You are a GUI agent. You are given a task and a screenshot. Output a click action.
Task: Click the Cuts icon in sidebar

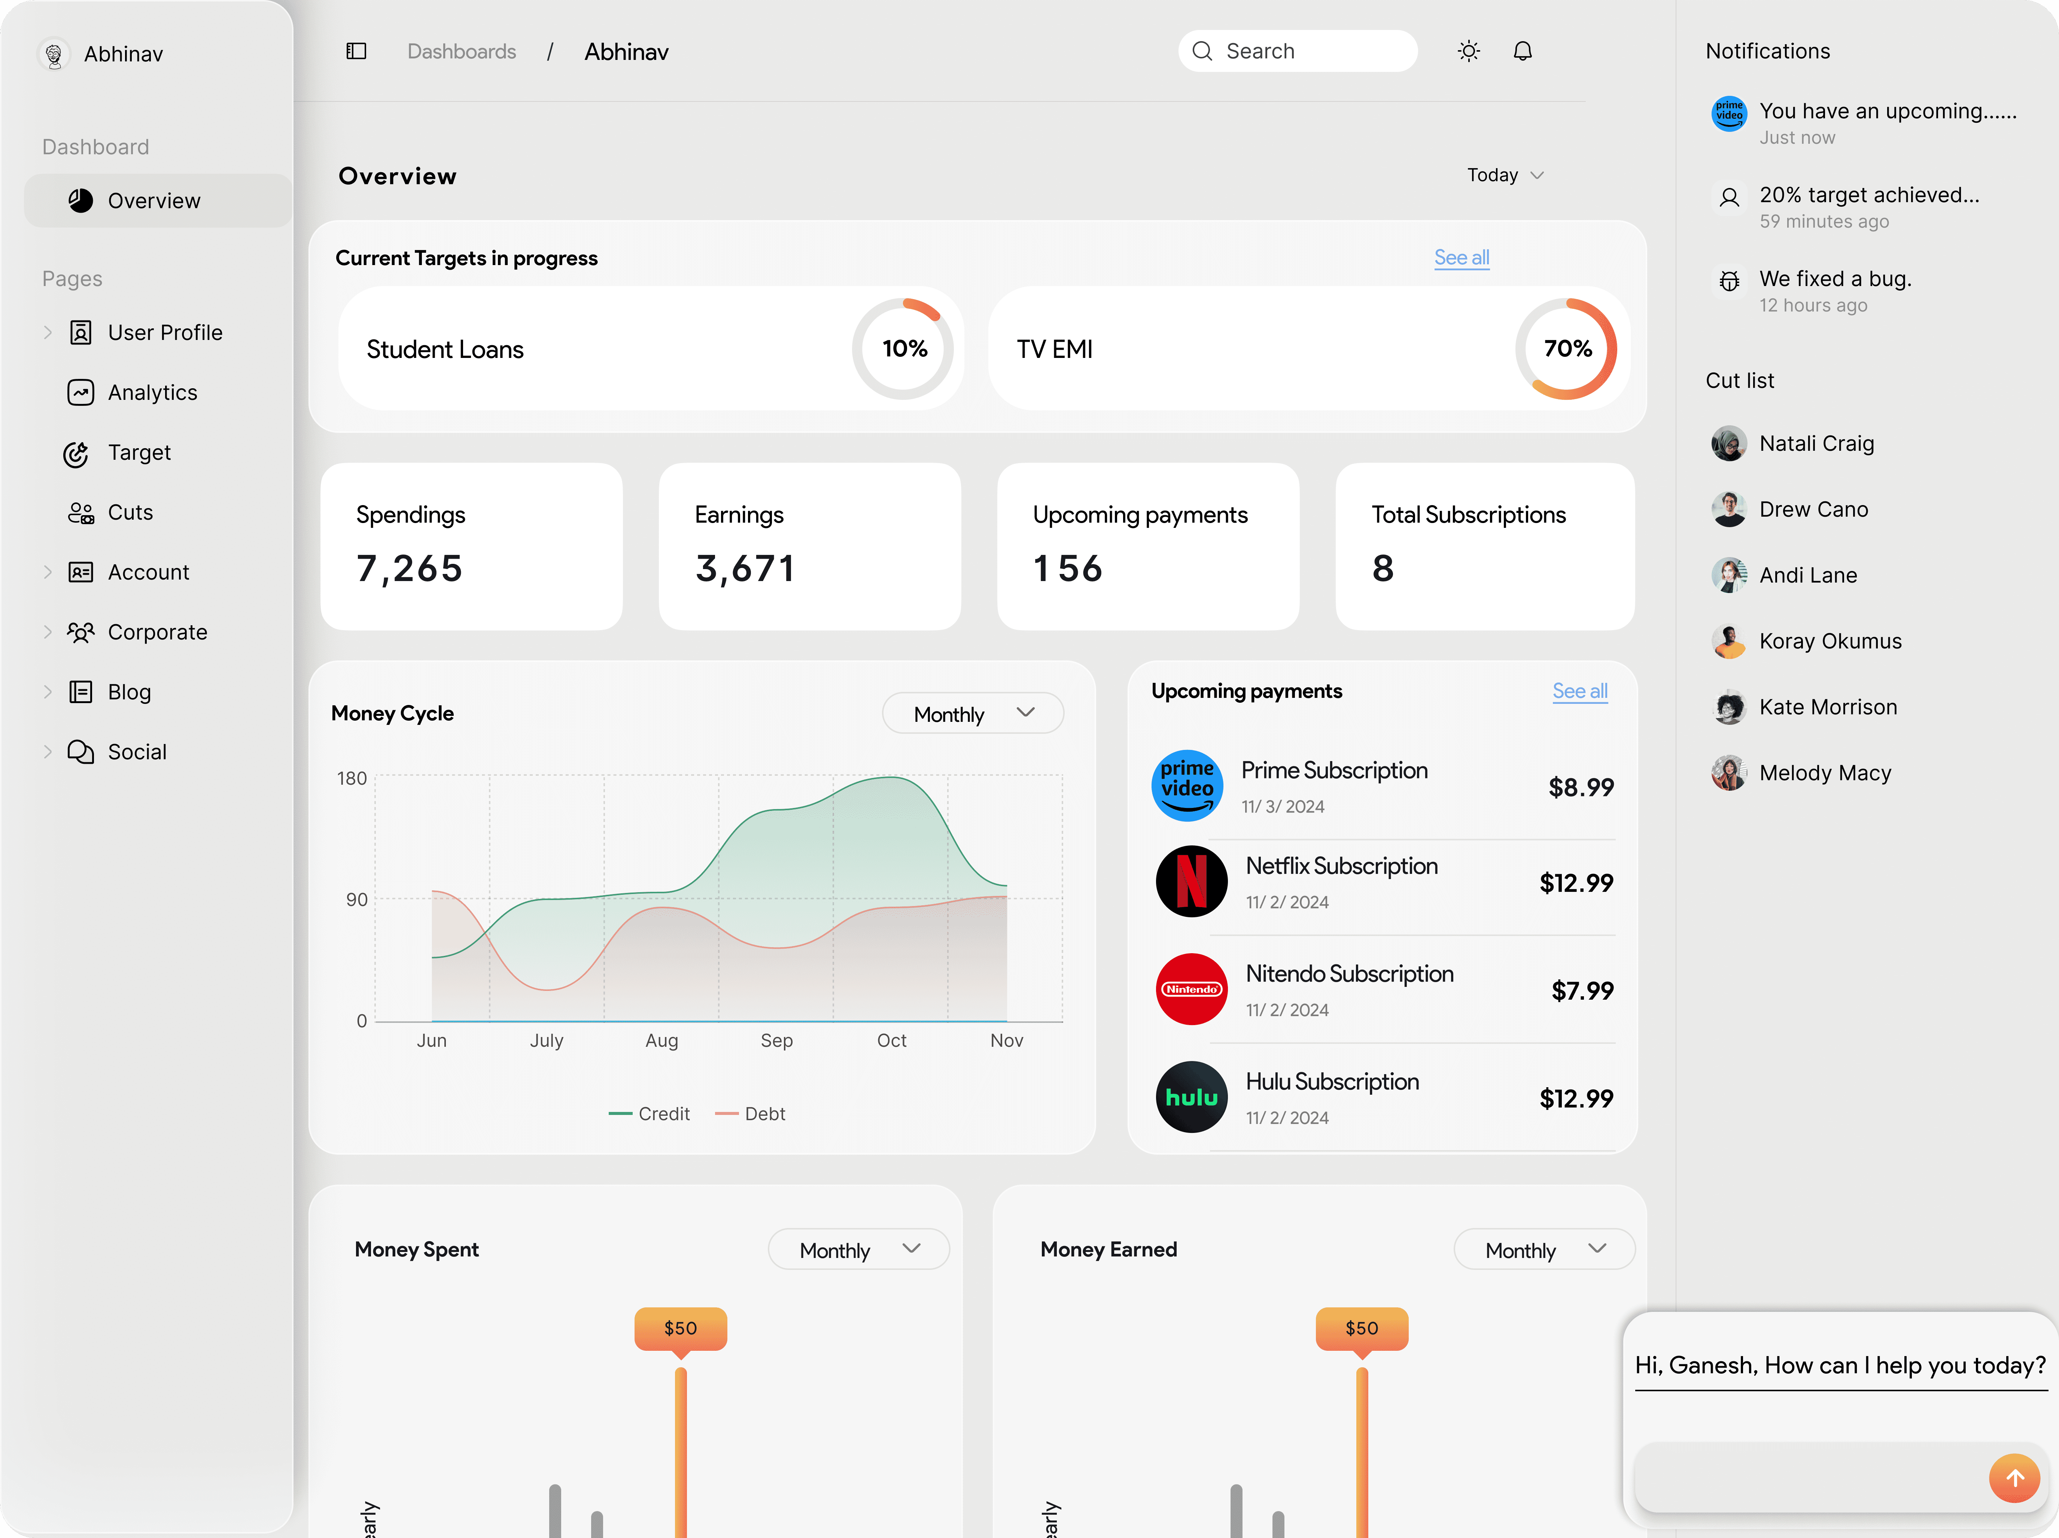click(x=81, y=513)
